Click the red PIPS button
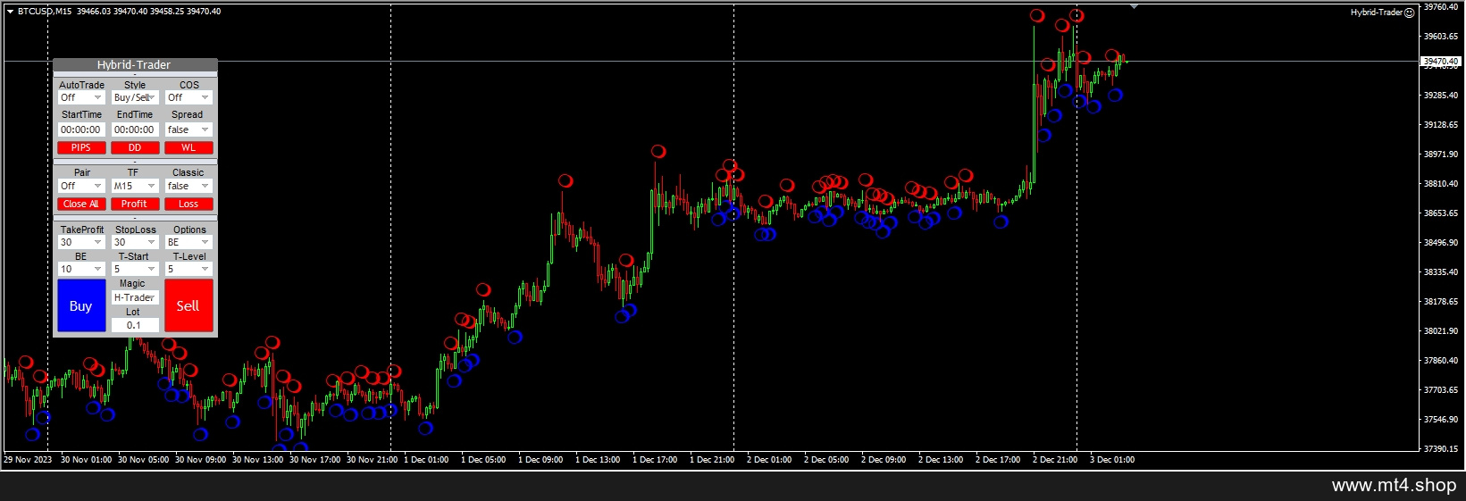This screenshot has width=1466, height=501. pos(81,147)
